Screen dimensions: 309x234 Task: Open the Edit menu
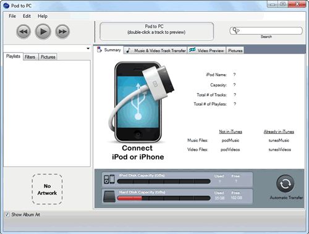(x=27, y=16)
